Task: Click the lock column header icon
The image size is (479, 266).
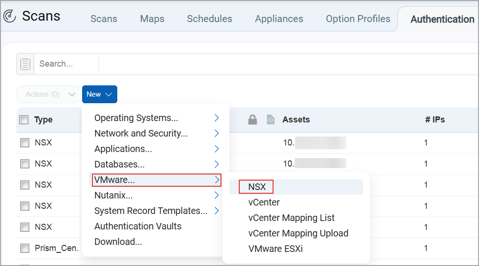Action: [252, 120]
